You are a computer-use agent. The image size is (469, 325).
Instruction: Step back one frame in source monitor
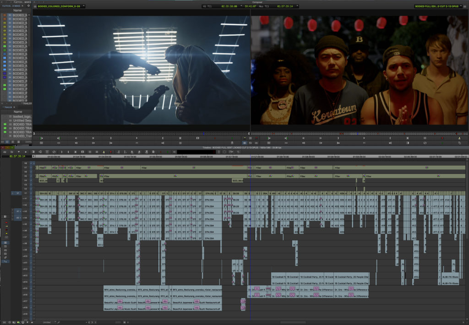[76, 138]
